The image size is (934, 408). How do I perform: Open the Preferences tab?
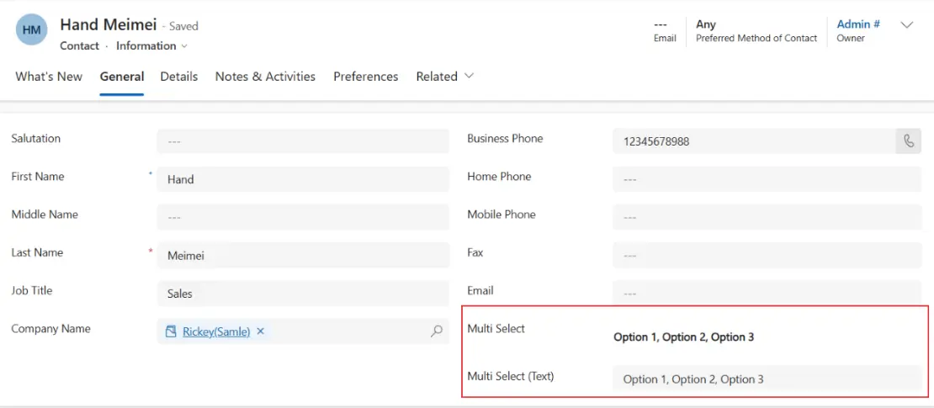[x=366, y=77]
